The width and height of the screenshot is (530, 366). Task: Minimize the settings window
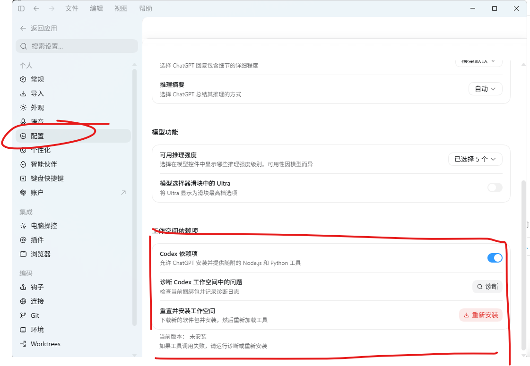(473, 9)
